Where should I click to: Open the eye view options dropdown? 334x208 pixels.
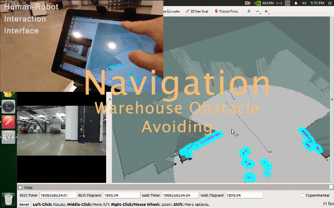267,11
